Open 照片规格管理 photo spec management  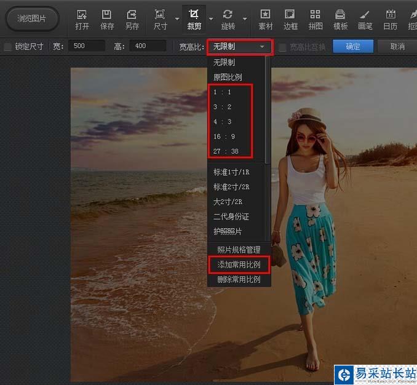pyautogui.click(x=239, y=250)
